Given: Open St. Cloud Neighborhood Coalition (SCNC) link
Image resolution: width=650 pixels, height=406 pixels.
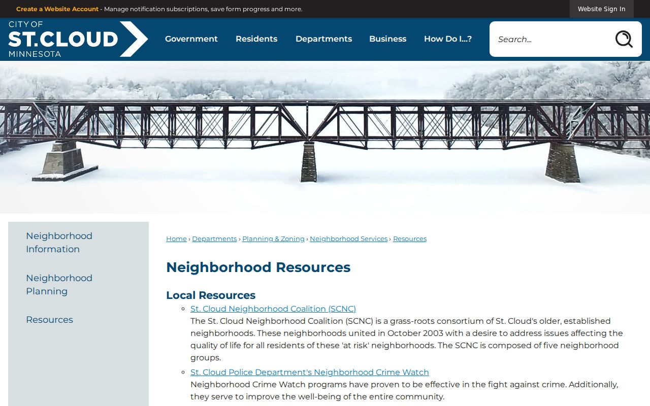Looking at the screenshot, I should (x=273, y=309).
